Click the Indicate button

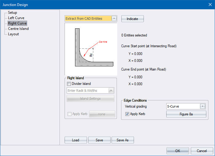[132, 19]
